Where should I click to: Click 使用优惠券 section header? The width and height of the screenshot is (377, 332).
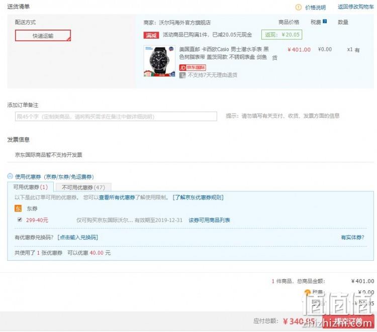coord(54,177)
